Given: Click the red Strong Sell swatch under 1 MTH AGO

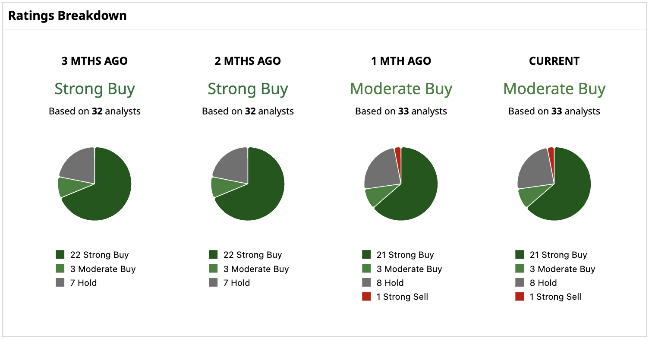Looking at the screenshot, I should click(366, 297).
